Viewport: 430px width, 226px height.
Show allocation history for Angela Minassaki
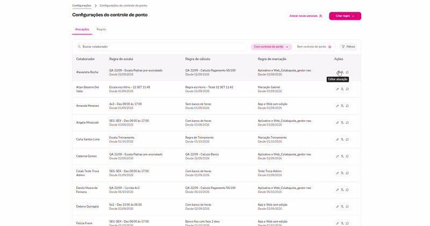coord(347,123)
